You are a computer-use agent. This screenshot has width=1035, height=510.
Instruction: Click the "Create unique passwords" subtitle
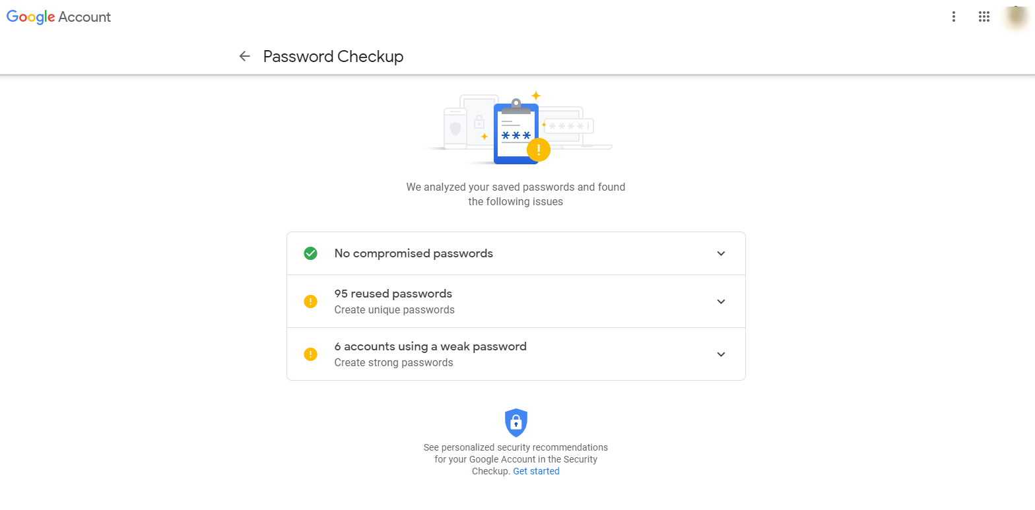point(394,310)
